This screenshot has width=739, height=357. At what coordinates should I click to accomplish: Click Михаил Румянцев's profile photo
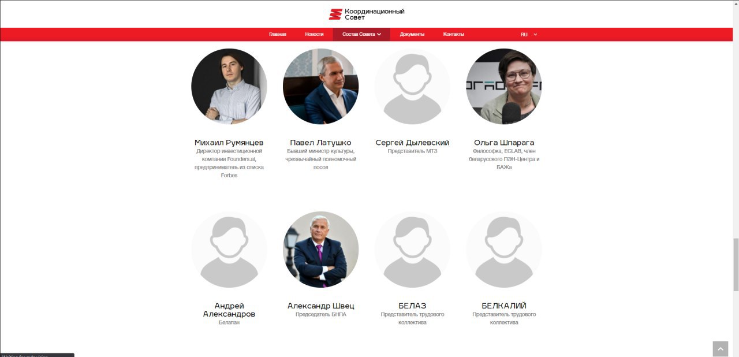(x=229, y=86)
